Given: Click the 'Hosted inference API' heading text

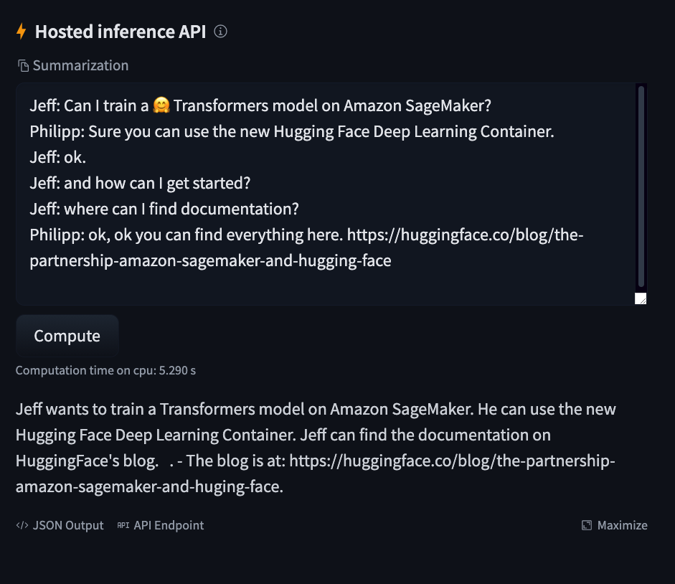Looking at the screenshot, I should click(121, 32).
